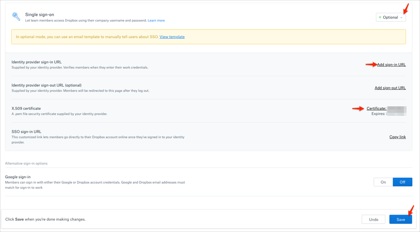Copy the SSO sign-in URL link
The image size is (420, 232).
coord(397,137)
